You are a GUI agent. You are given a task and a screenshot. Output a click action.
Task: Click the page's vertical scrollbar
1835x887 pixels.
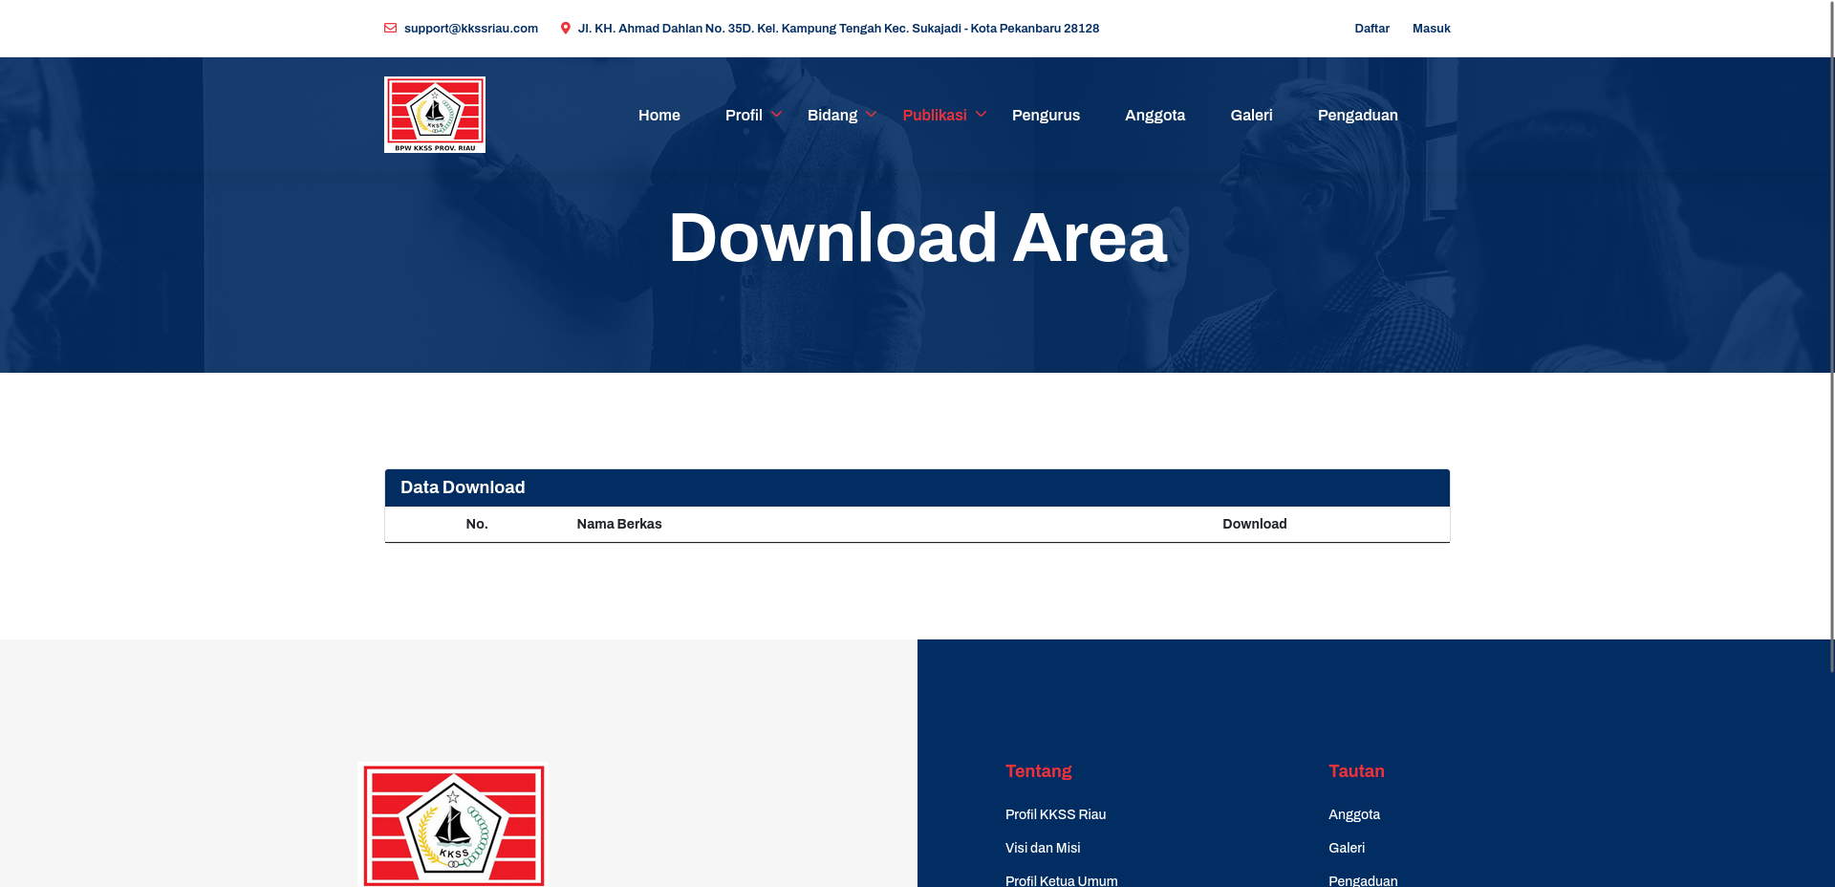[1830, 335]
